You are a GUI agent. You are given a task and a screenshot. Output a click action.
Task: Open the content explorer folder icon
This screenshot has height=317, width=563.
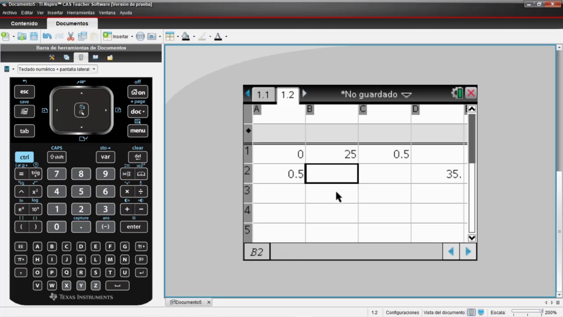(x=110, y=57)
